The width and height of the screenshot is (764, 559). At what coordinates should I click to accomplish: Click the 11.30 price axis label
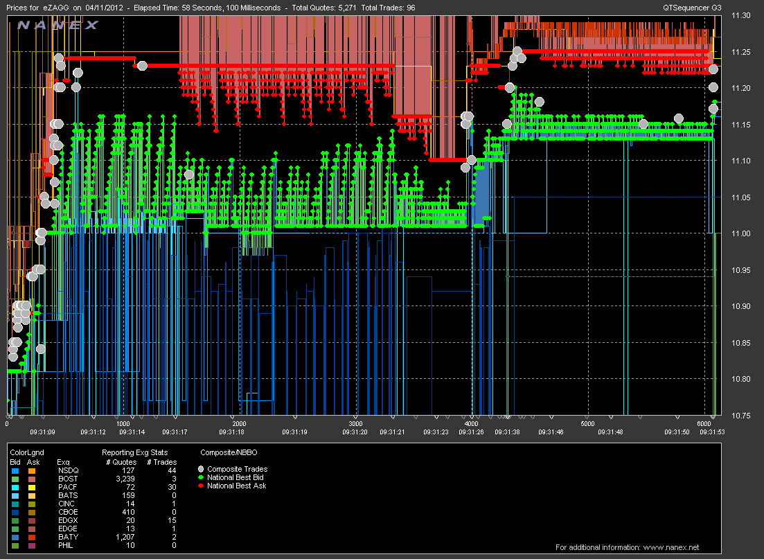[740, 16]
